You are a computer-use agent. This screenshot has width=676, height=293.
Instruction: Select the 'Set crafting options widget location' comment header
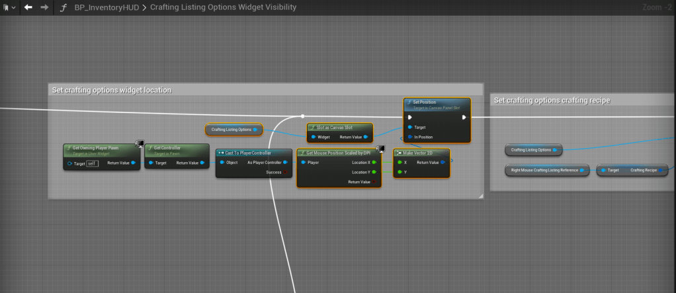click(x=266, y=90)
